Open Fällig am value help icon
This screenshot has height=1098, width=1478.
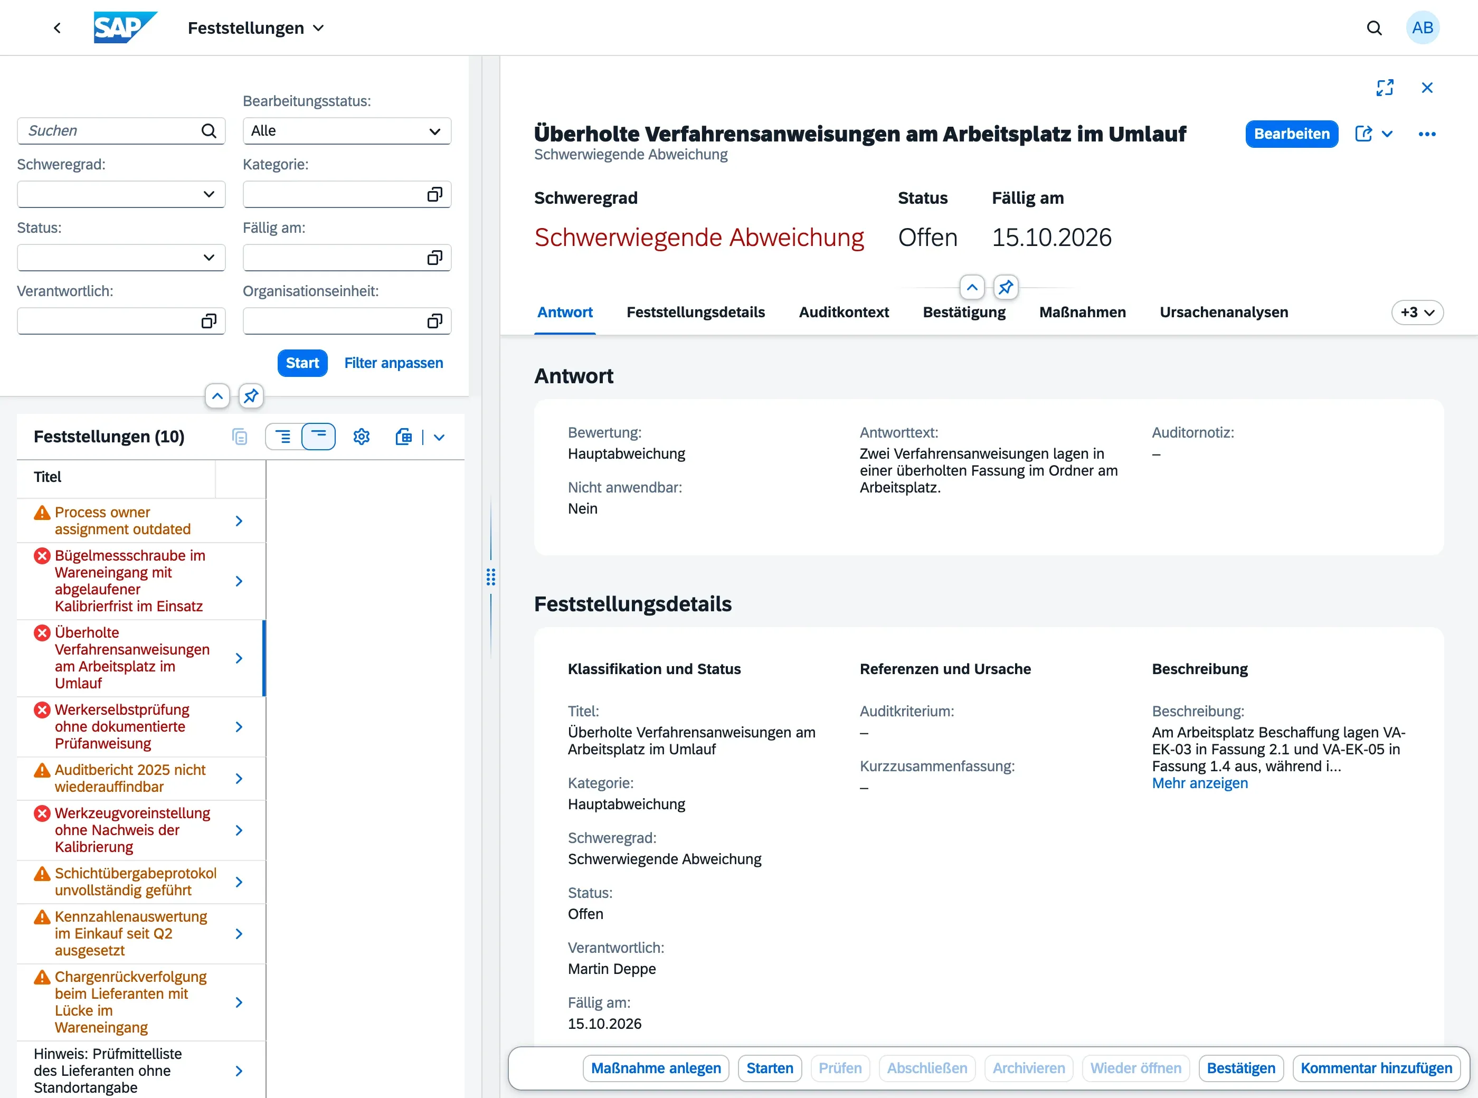tap(434, 258)
